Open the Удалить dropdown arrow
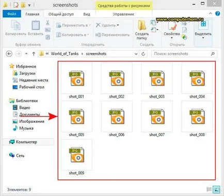Image resolution: width=224 pixels, height=196 pixels. point(118,25)
